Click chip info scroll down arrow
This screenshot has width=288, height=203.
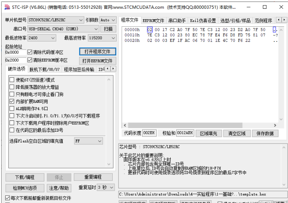284,185
